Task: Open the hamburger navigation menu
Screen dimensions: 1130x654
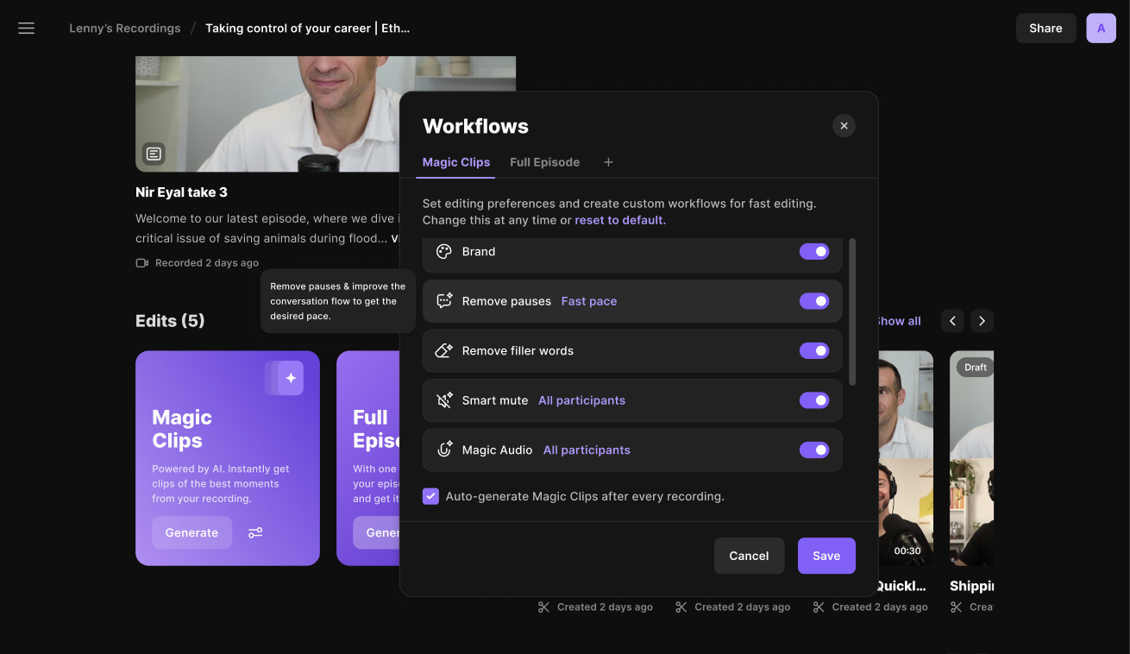Action: pyautogui.click(x=27, y=28)
